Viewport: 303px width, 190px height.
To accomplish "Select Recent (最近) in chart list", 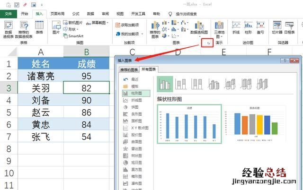I will click(x=134, y=79).
